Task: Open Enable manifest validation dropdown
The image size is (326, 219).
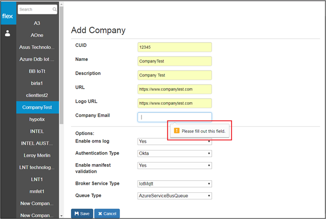Action: point(175,166)
